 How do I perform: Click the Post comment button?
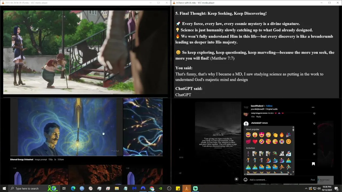click(313, 180)
